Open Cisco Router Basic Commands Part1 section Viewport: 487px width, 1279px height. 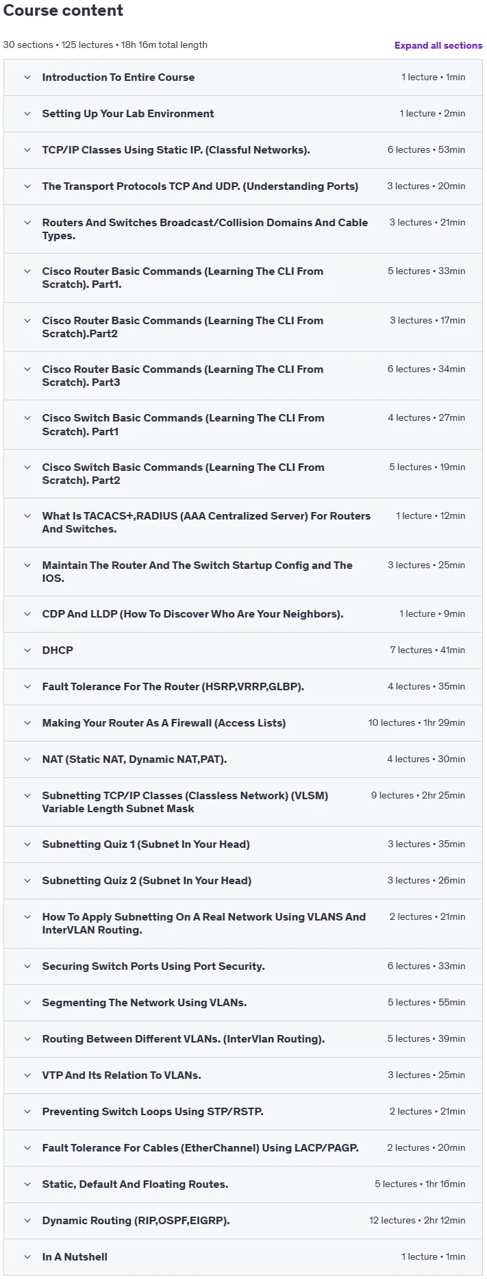(x=243, y=278)
